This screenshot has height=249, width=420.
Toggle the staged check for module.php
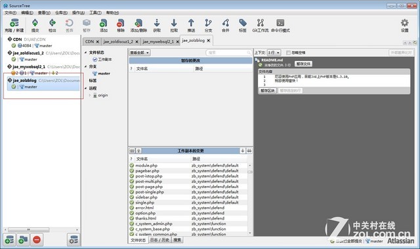[x=132, y=166]
